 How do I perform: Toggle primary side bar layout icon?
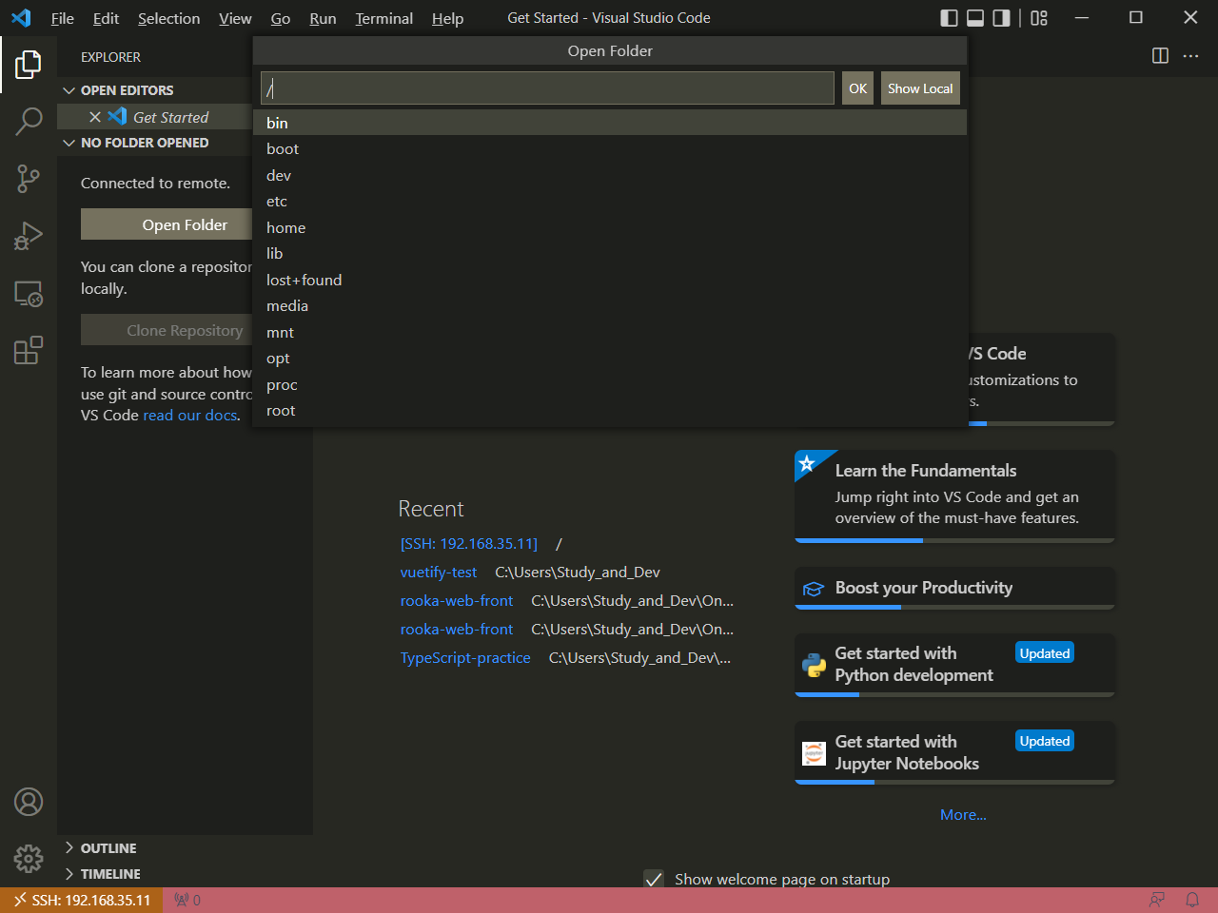949,18
